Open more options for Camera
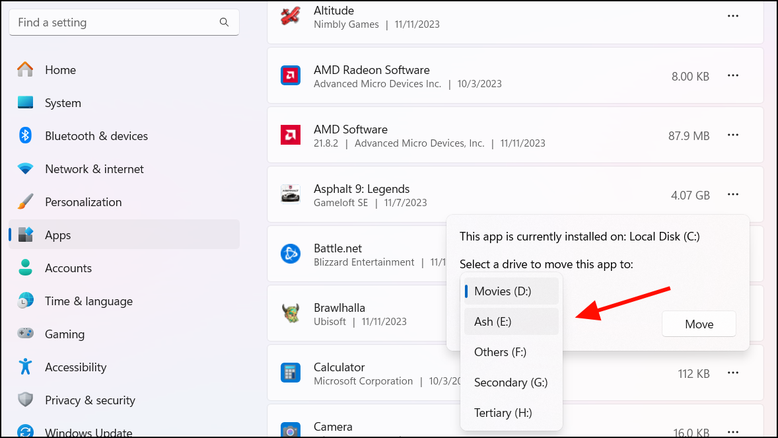This screenshot has height=438, width=778. [x=733, y=431]
